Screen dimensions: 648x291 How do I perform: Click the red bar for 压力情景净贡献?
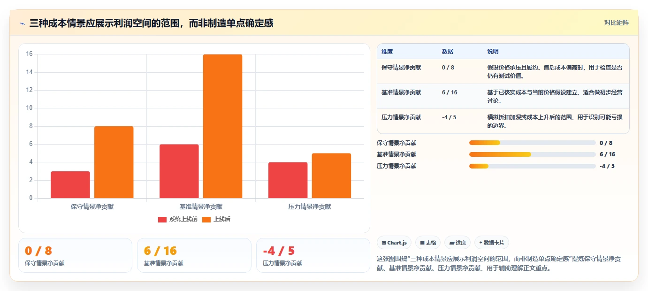coord(288,180)
